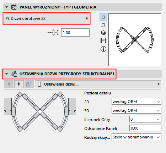The width and height of the screenshot is (166, 153).
Task: Collapse Panel Wyróżniony - Typ i Geometria section
Action: click(6, 7)
